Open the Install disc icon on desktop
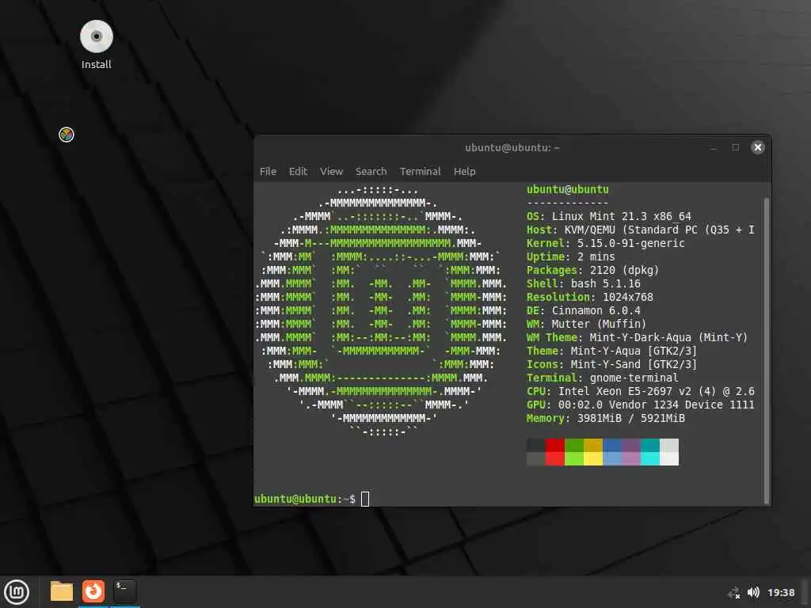 (x=96, y=44)
